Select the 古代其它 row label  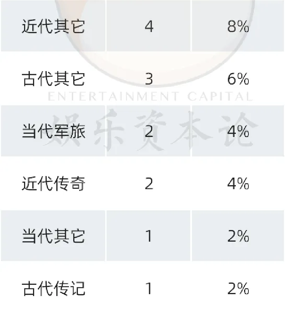point(53,79)
